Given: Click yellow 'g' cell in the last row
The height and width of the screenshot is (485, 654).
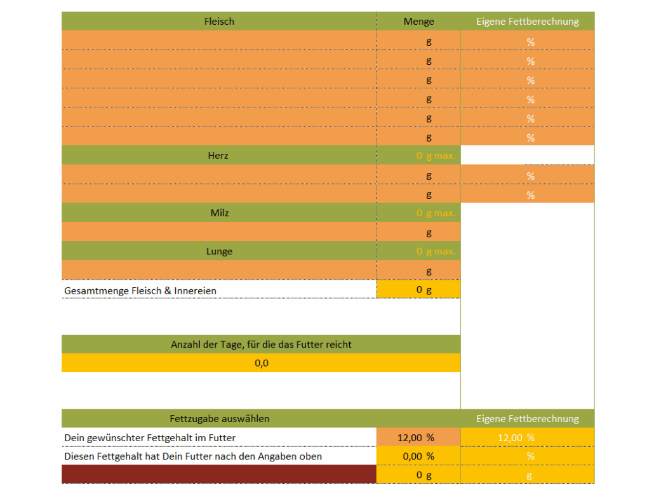Looking at the screenshot, I should (528, 474).
